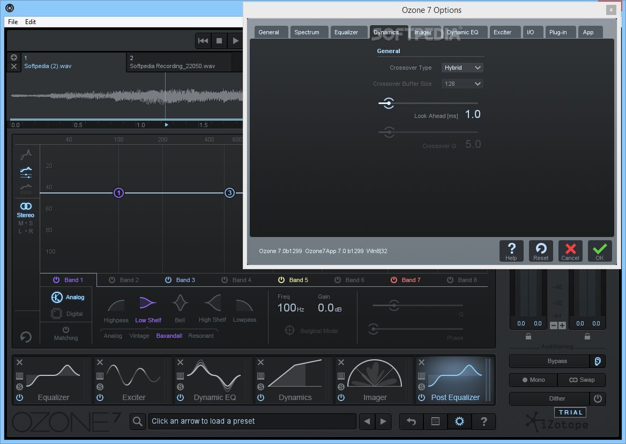Image resolution: width=626 pixels, height=444 pixels.
Task: Toggle Imager module power
Action: click(341, 397)
